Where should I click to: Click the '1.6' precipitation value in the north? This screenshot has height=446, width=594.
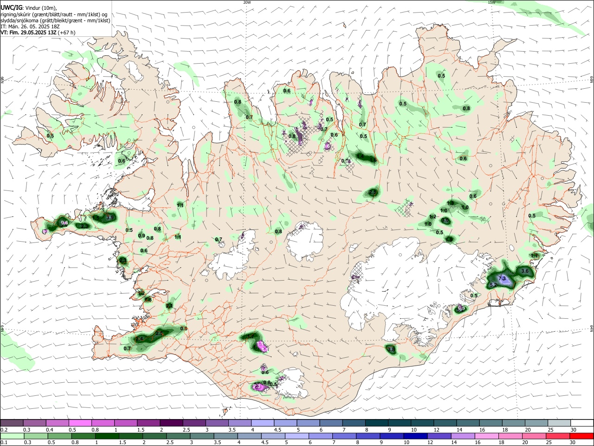coord(373,160)
